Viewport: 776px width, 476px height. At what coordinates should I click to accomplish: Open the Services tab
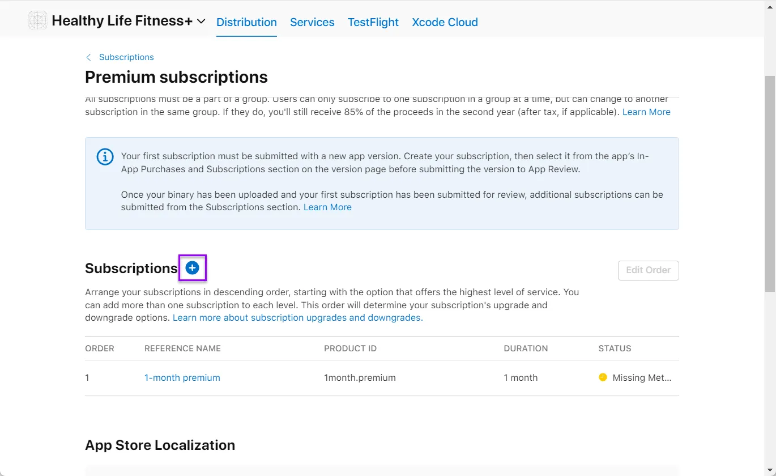point(312,22)
